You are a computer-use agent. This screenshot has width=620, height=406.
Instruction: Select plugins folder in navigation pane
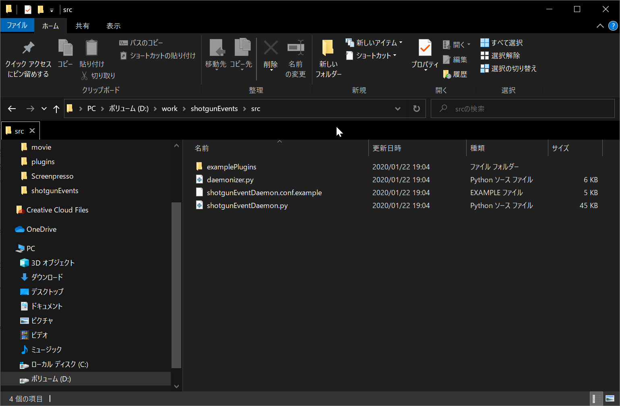click(x=43, y=162)
